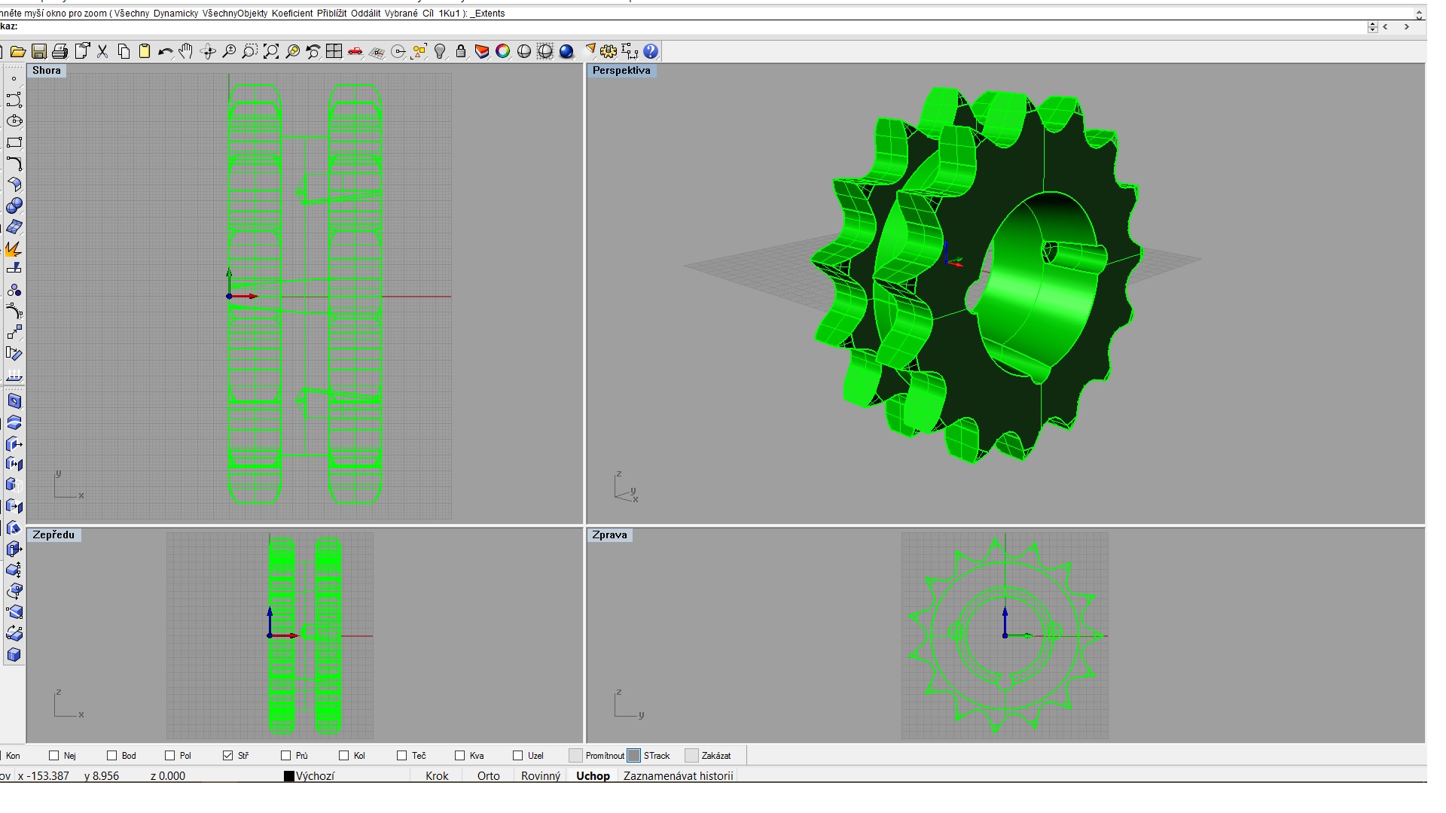Viewport: 1446px width, 813px height.
Task: Open the Perspektiva viewport title menu
Action: tap(621, 70)
